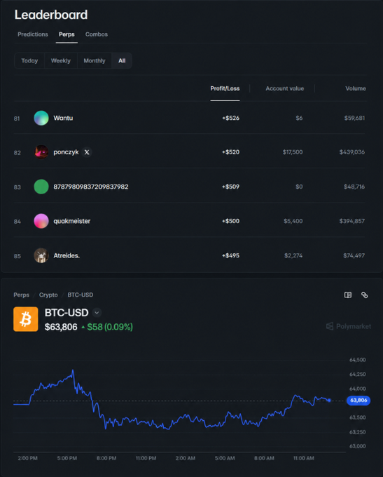
Task: Open Atreides. profile name
Action: coord(67,255)
